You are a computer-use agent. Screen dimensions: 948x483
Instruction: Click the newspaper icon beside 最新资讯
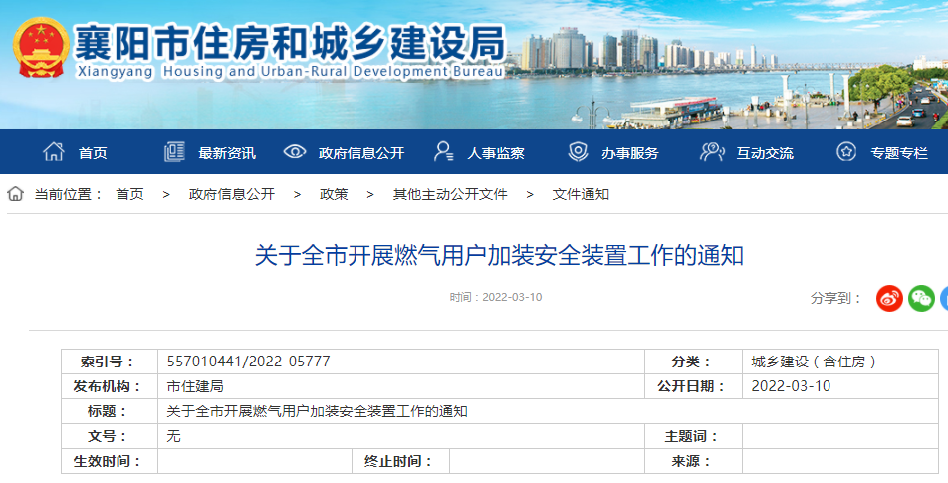tap(174, 151)
